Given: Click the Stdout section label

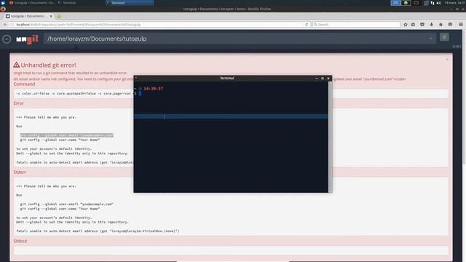Looking at the screenshot, I should click(20, 241).
